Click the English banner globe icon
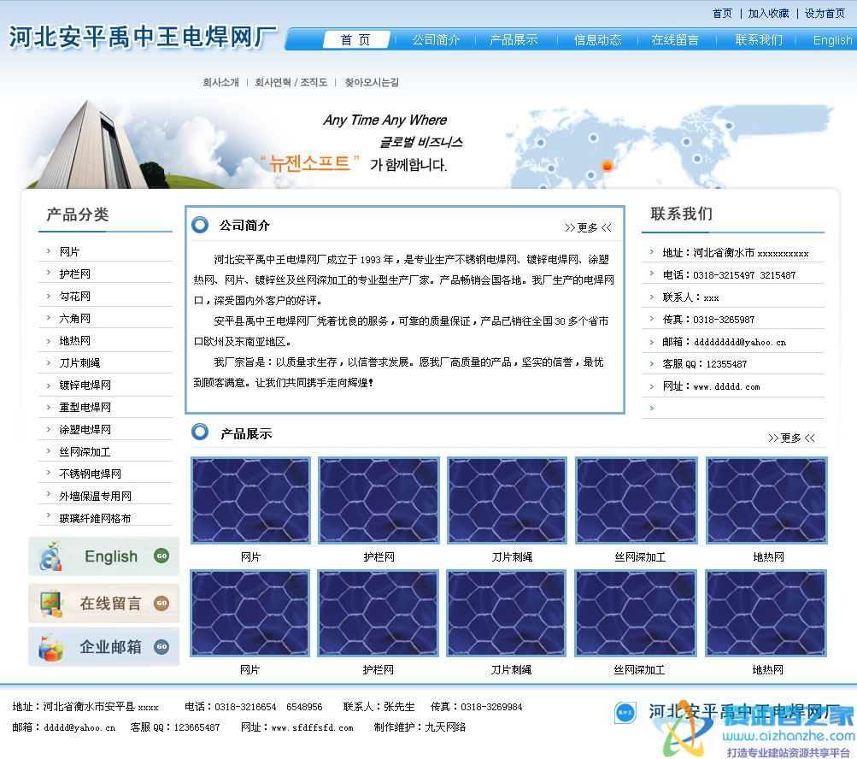This screenshot has height=759, width=857. pos(51,556)
